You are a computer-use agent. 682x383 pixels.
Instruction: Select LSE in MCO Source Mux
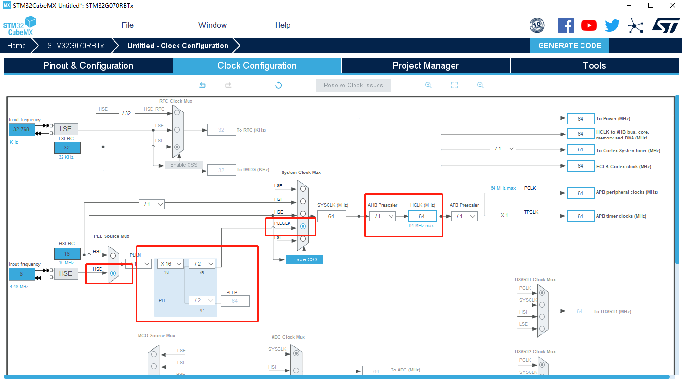tap(153, 354)
